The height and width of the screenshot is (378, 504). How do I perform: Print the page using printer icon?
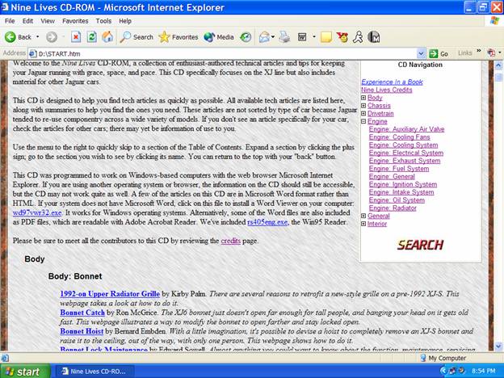284,37
